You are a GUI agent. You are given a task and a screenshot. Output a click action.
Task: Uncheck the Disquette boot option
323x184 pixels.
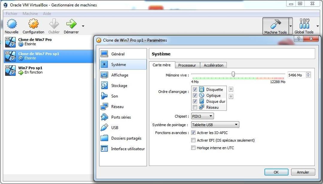point(195,89)
